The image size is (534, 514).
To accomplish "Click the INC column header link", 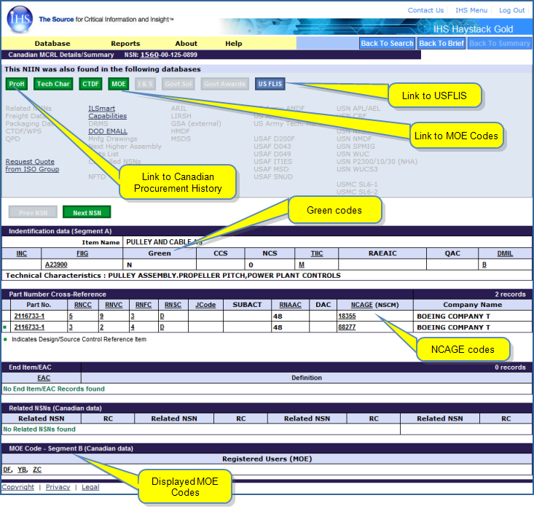I will point(21,254).
